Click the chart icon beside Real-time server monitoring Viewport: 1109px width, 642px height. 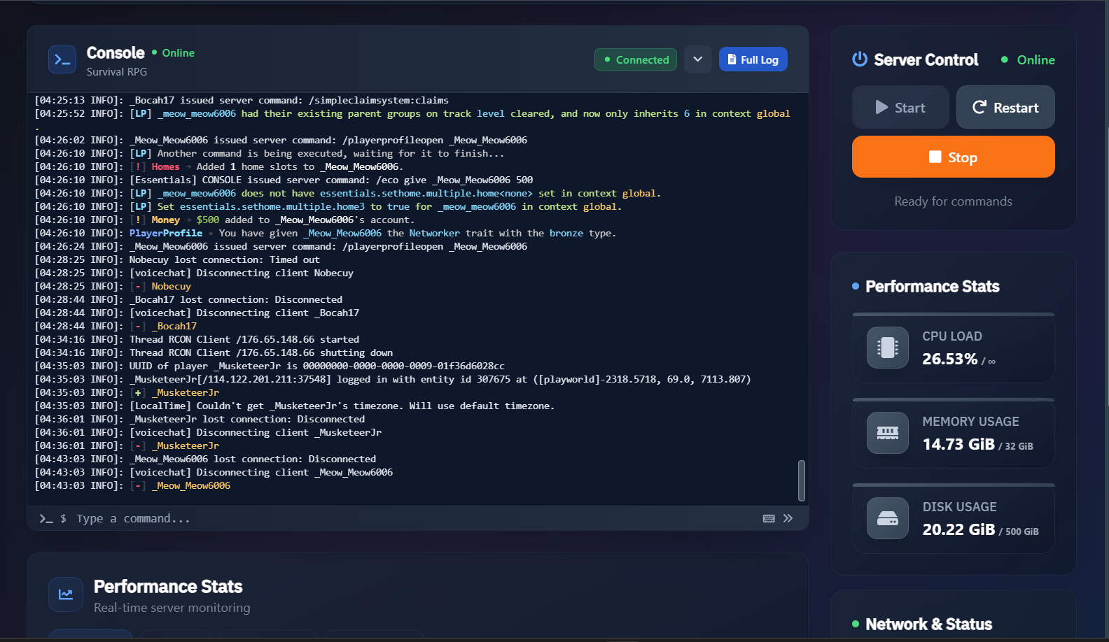[x=66, y=594]
